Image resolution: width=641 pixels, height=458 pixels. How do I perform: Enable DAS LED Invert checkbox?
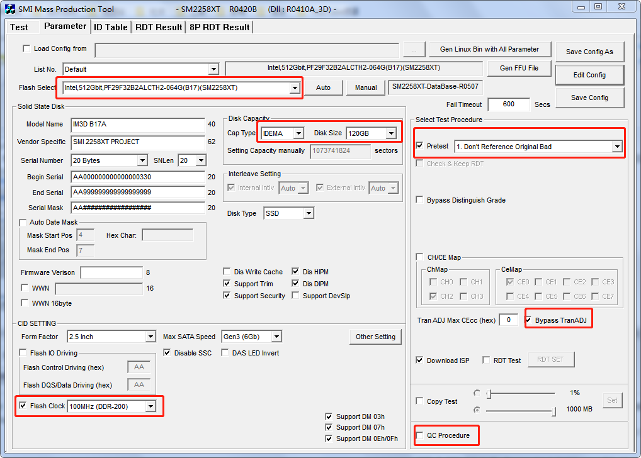pos(225,352)
